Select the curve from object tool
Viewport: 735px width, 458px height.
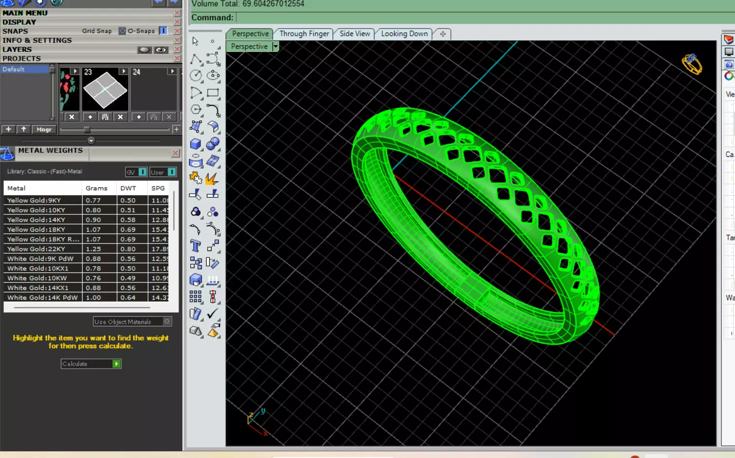[196, 161]
